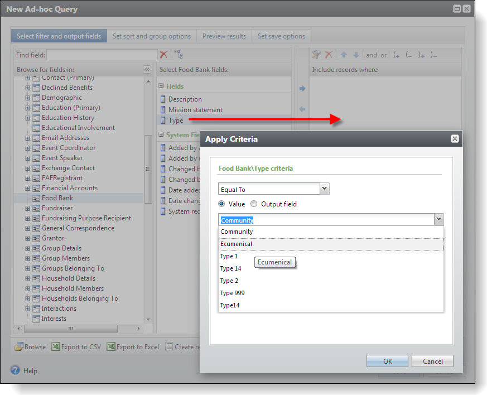Screen dimensions: 487x395
Task: Click the Export to CSV icon
Action: point(56,346)
